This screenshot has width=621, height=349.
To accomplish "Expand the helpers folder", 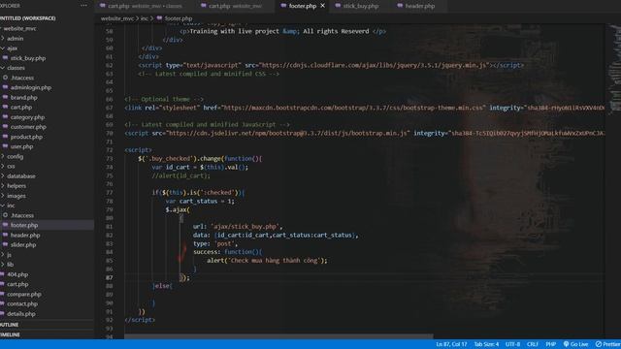I will coord(16,185).
